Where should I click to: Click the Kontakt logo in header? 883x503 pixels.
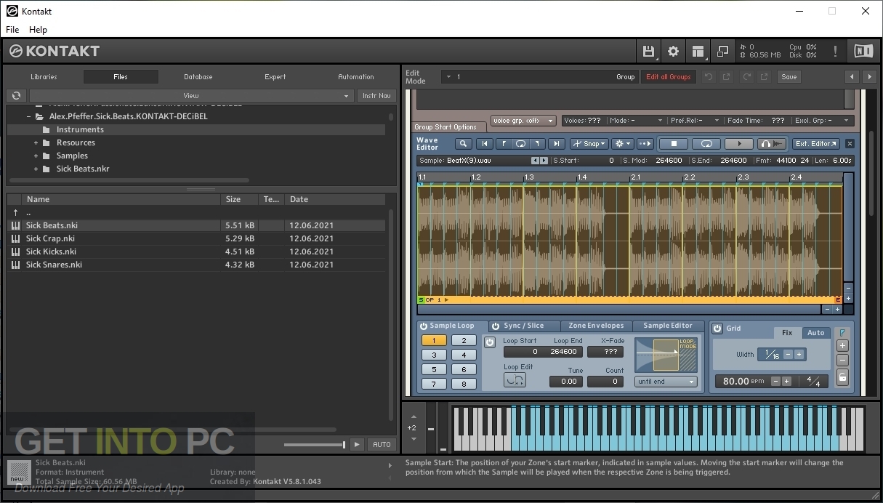pyautogui.click(x=55, y=51)
